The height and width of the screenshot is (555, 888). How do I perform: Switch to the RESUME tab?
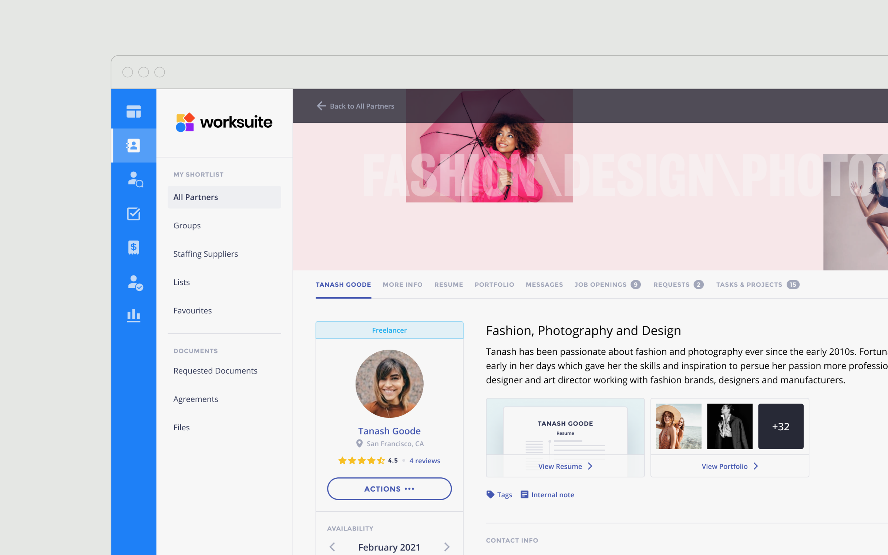[x=449, y=285]
